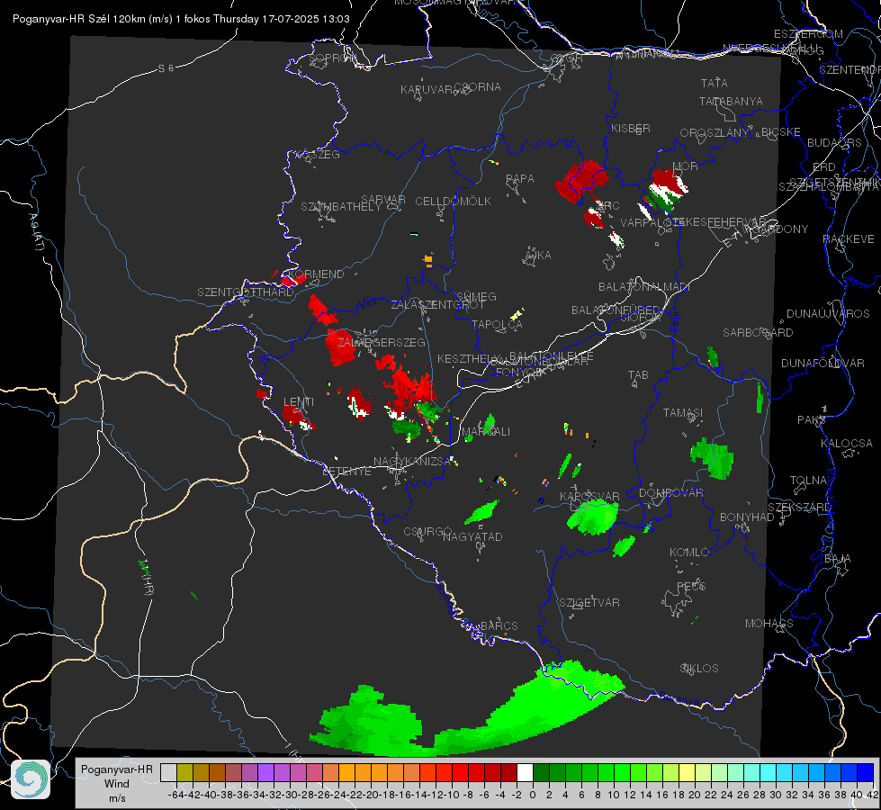The image size is (881, 810).
Task: Click the DOMBOVAR label
Action: pyautogui.click(x=670, y=493)
